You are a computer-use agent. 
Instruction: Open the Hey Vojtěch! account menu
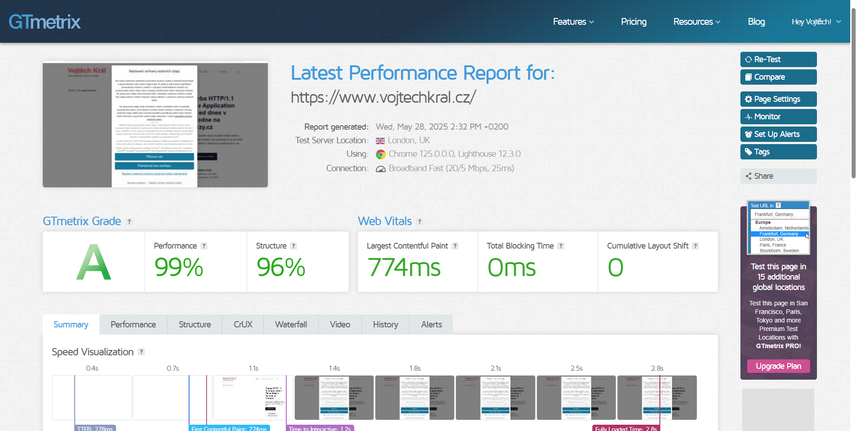[816, 22]
